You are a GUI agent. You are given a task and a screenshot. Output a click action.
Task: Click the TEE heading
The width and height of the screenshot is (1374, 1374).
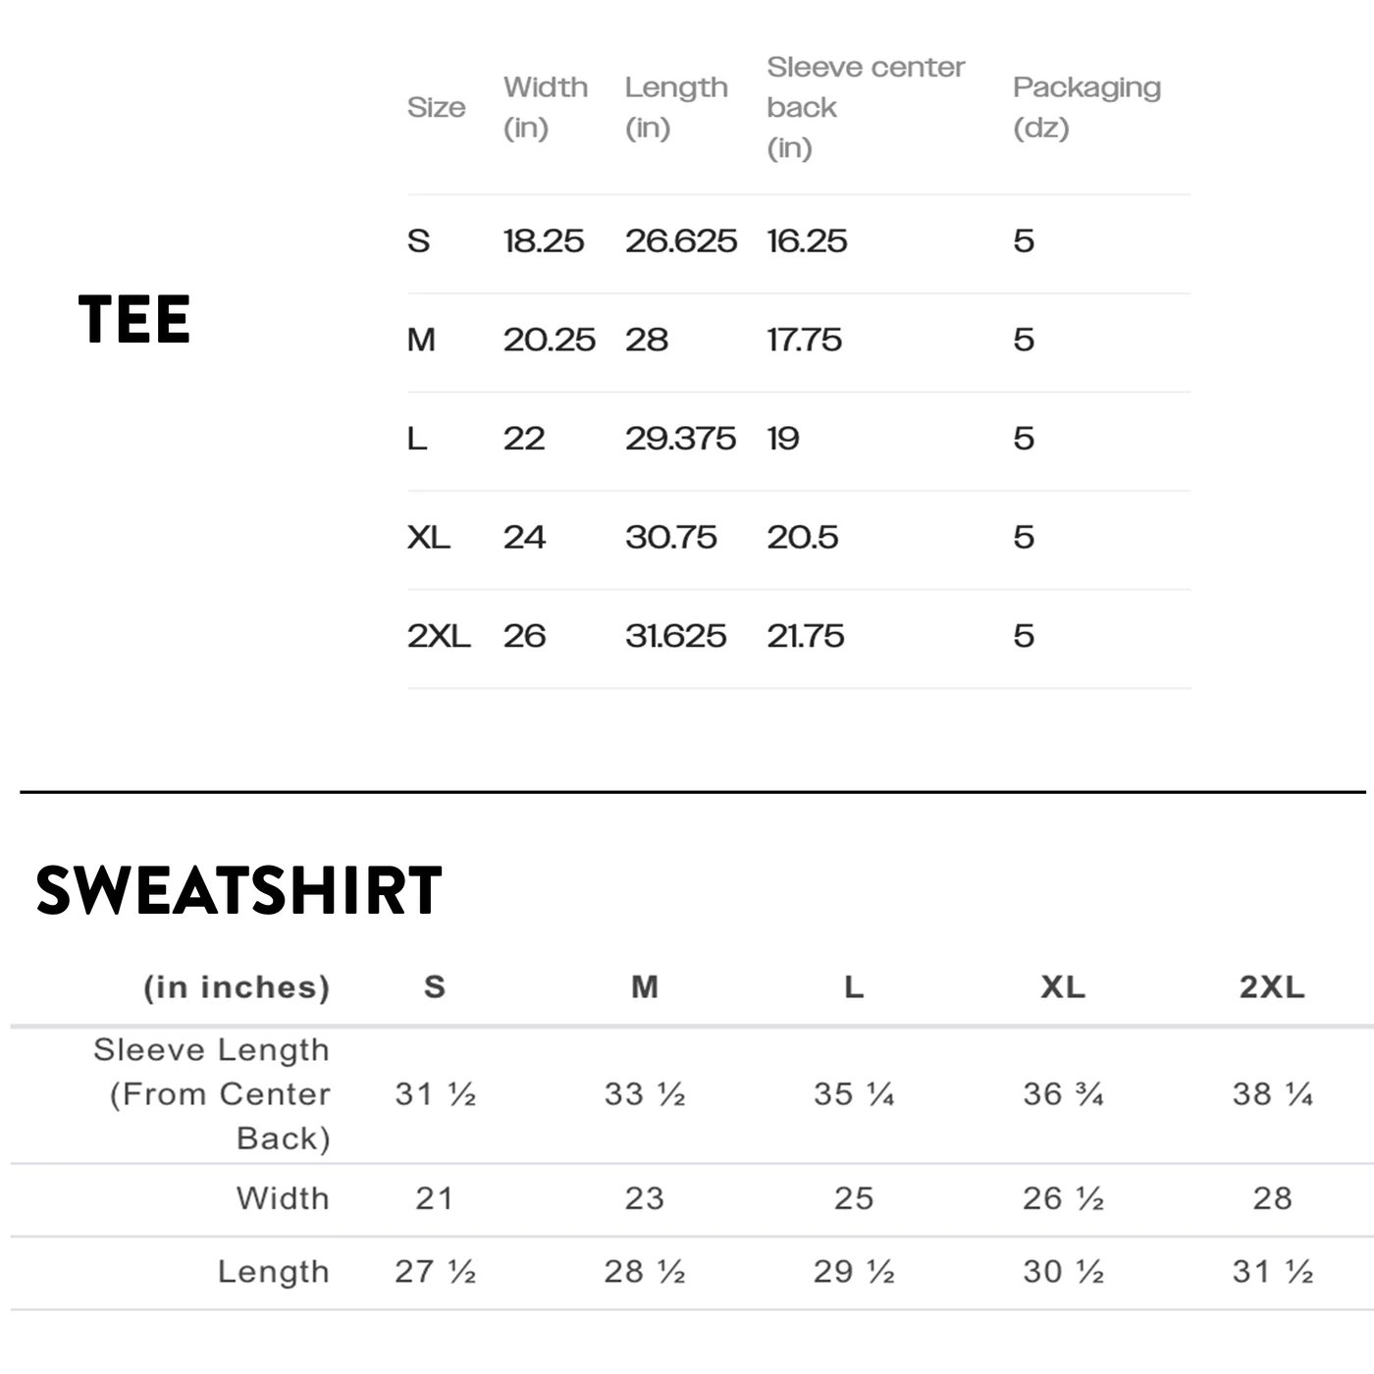coord(134,320)
